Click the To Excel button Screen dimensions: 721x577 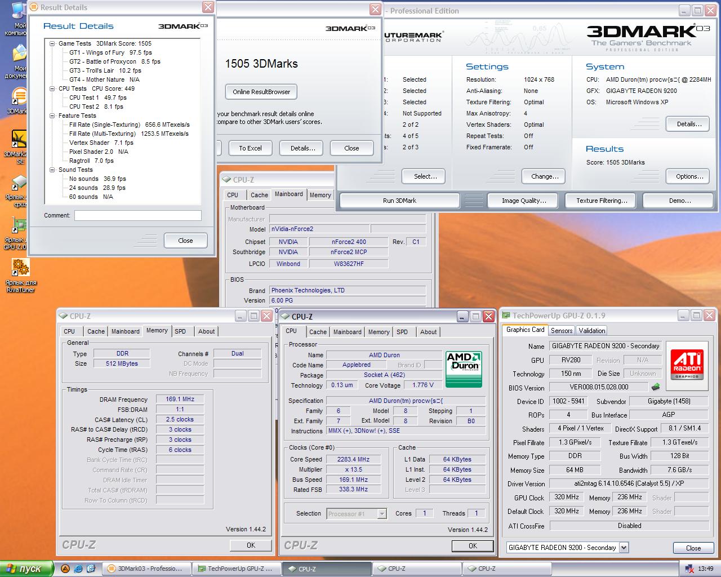(x=250, y=148)
